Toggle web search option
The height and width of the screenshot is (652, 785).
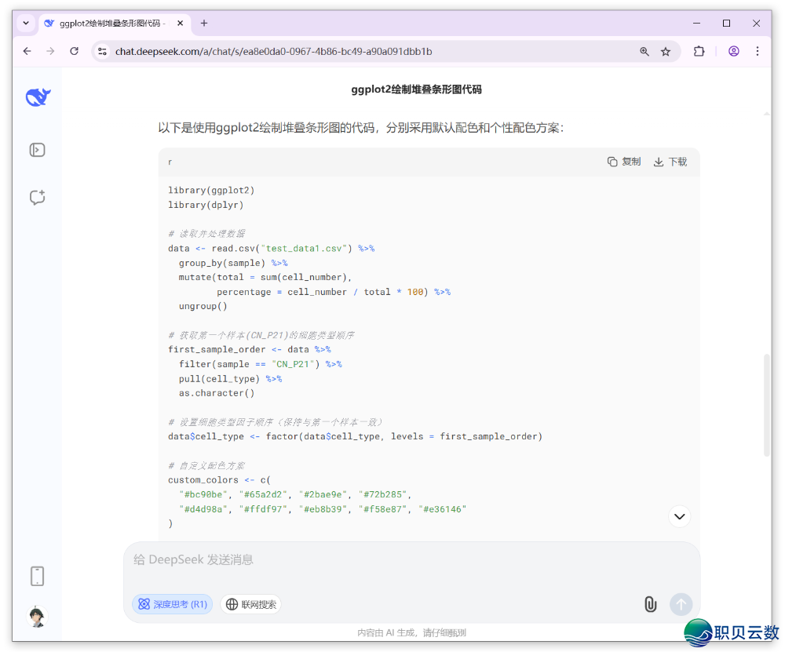point(251,604)
